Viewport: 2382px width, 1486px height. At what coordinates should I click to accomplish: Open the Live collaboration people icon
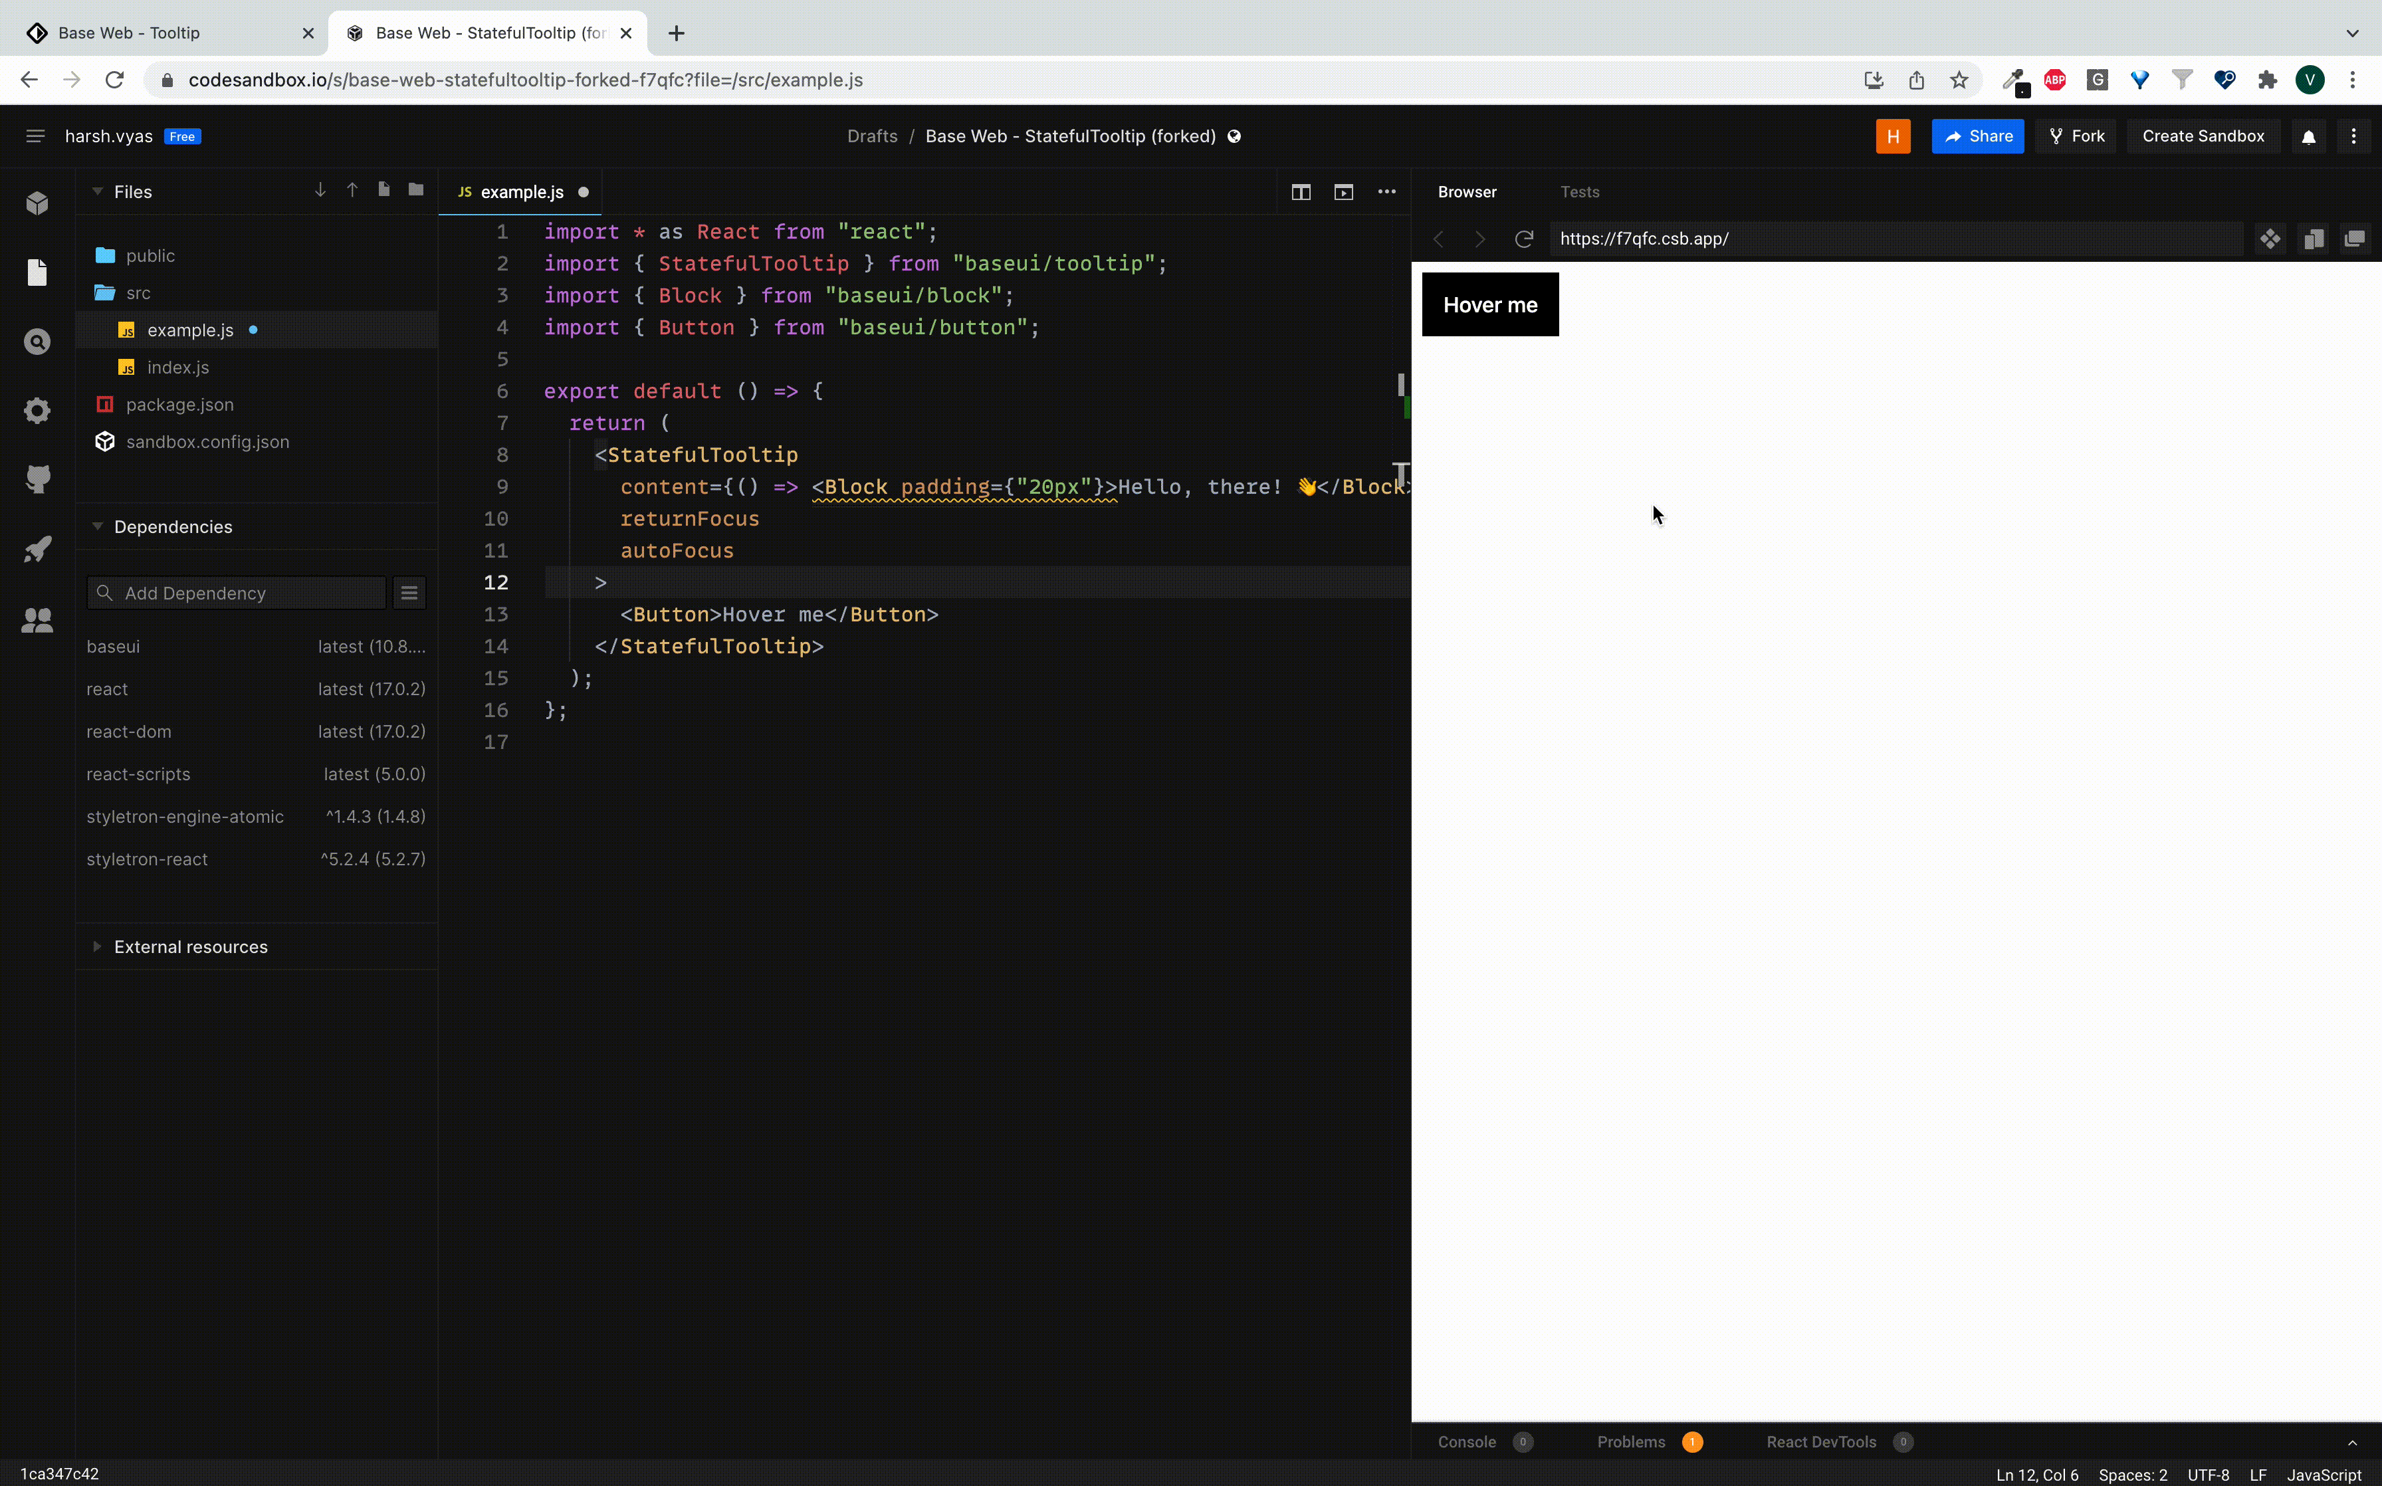(37, 620)
